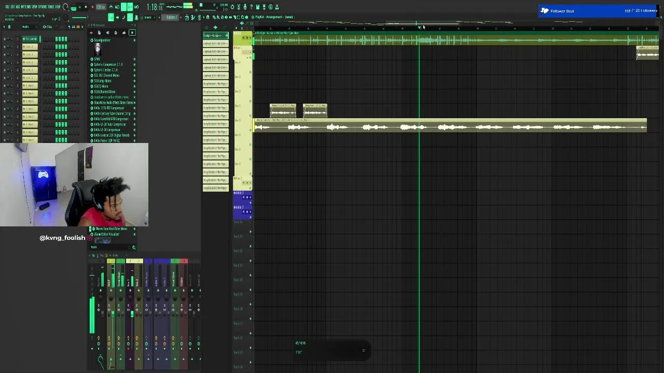
Task: Adjust the BEAT mixer track fader
Action: point(113,314)
